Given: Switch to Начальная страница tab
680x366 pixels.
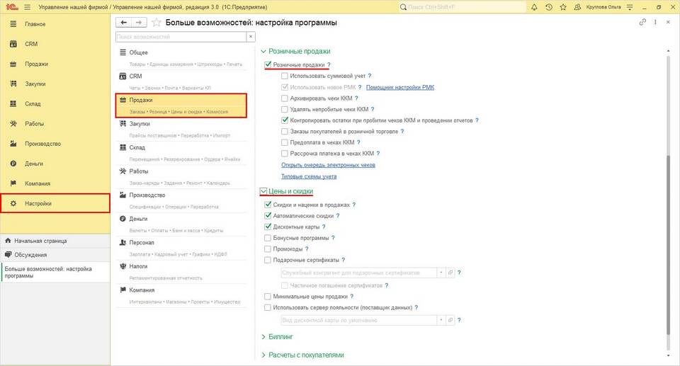Looking at the screenshot, I should (x=55, y=241).
